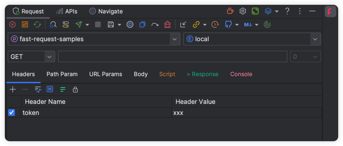
Task: Open the Script tab
Action: (x=167, y=74)
